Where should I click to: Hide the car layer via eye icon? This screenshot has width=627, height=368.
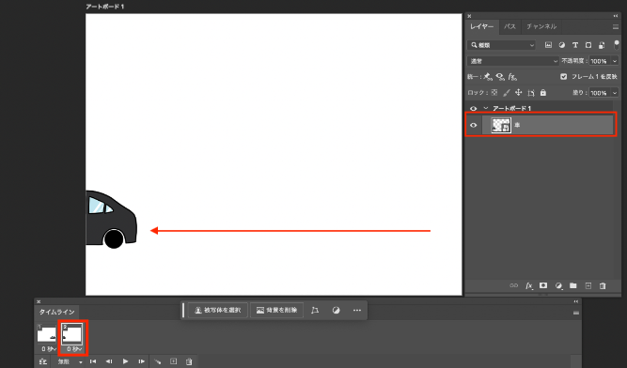[x=474, y=126]
